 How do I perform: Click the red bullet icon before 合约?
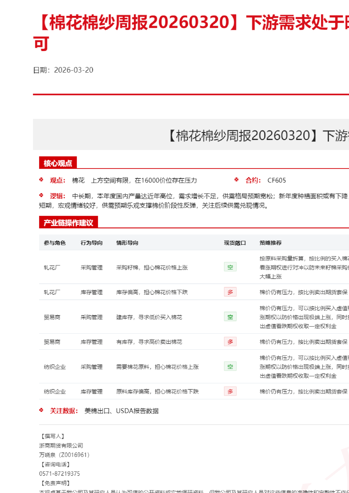[236, 180]
